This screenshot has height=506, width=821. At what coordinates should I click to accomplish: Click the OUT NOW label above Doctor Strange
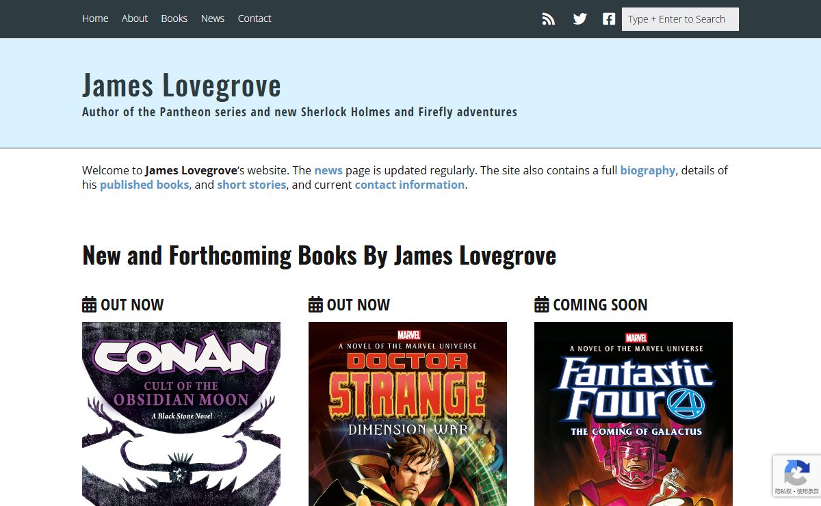[359, 305]
